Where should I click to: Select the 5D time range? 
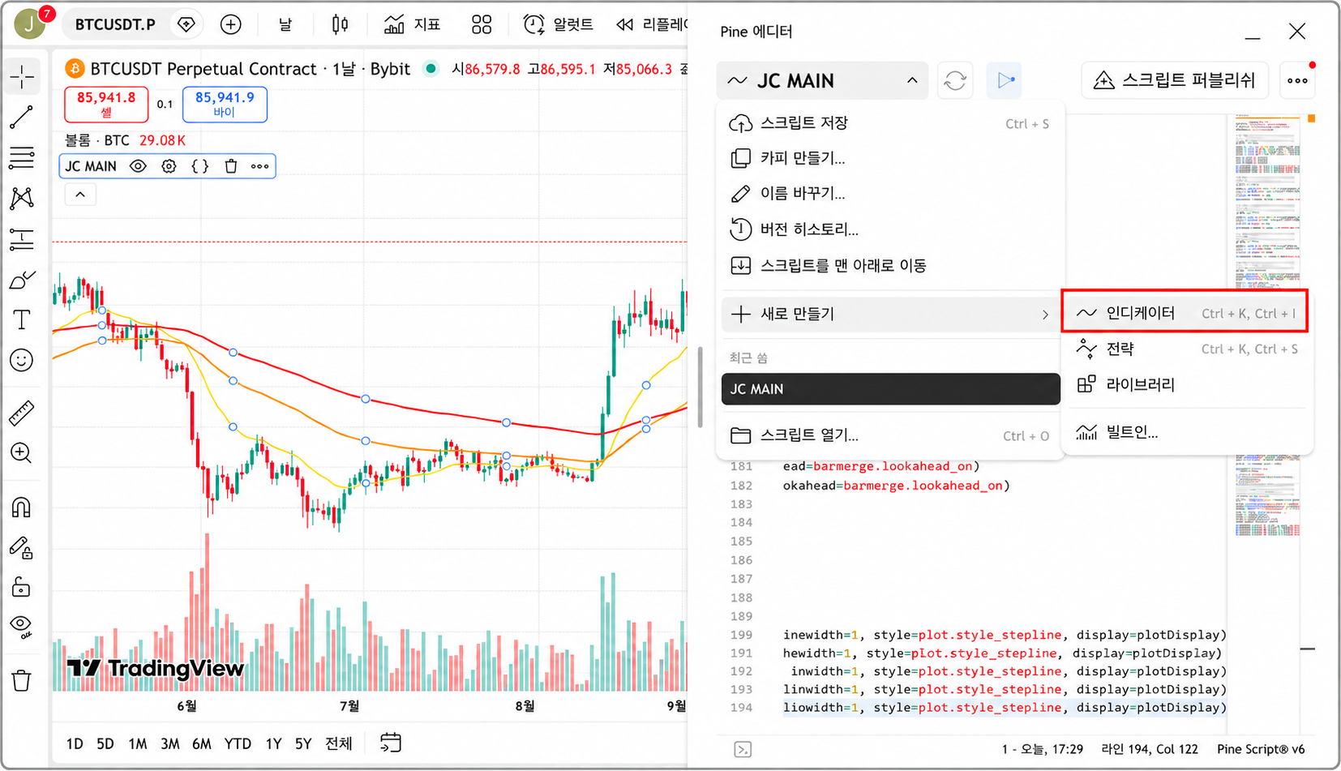point(105,743)
